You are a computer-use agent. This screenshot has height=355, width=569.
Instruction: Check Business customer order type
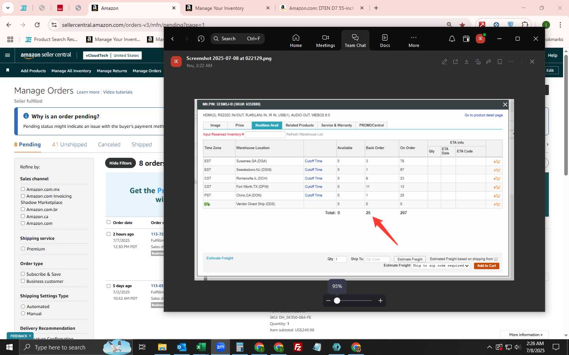click(23, 281)
